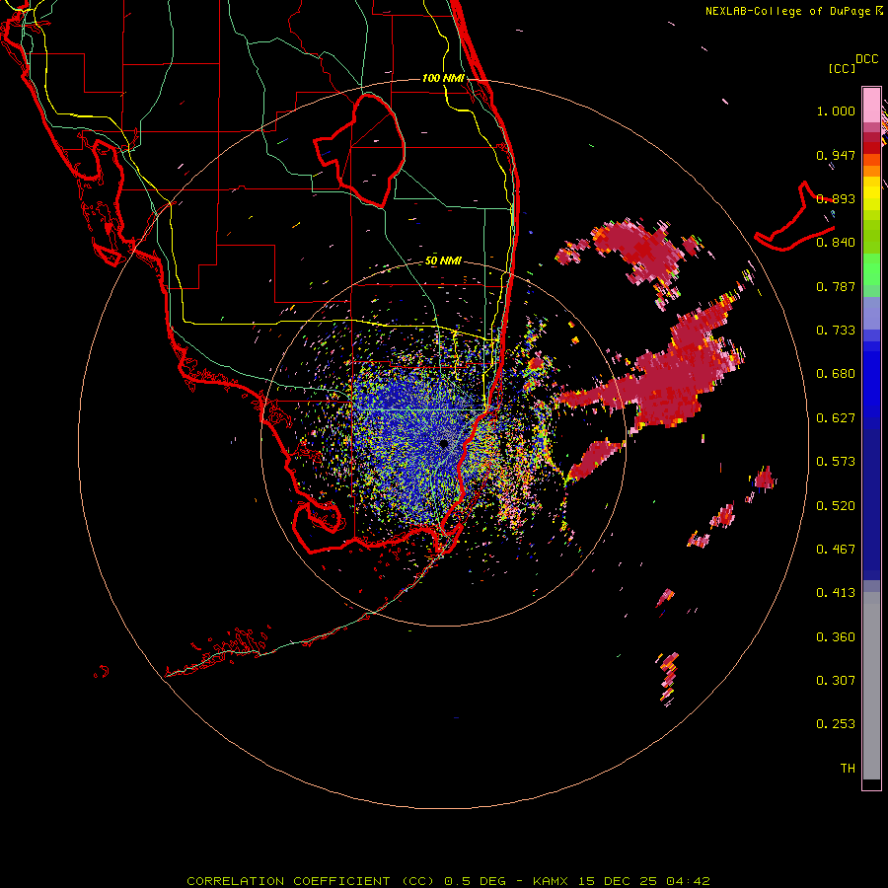The width and height of the screenshot is (888, 888).
Task: Click the NEXLAB-College of DuPage watermark text
Action: (x=793, y=11)
